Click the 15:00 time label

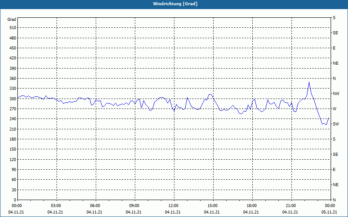pos(213,206)
